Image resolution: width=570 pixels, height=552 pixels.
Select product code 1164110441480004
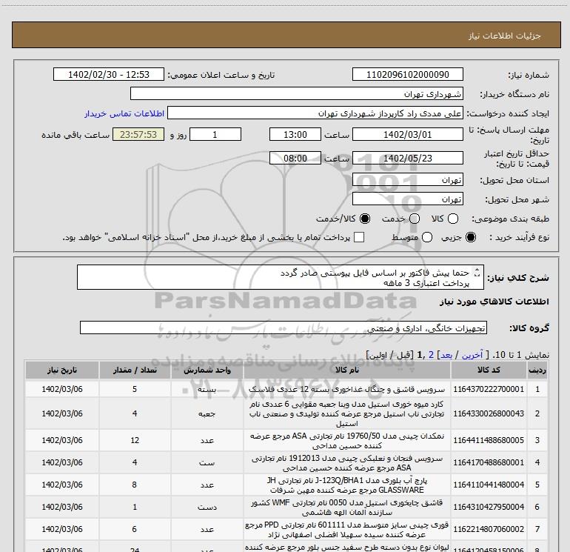pyautogui.click(x=489, y=485)
